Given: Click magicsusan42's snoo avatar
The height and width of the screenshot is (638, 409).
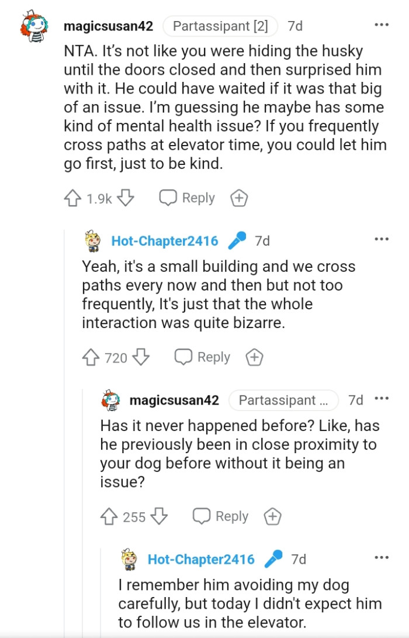Looking at the screenshot, I should coord(32,25).
